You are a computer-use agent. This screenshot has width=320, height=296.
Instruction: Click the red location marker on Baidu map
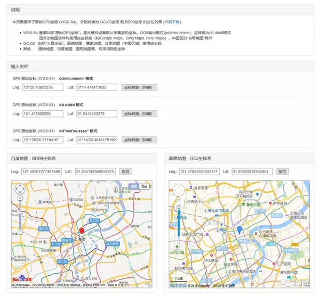[82, 231]
